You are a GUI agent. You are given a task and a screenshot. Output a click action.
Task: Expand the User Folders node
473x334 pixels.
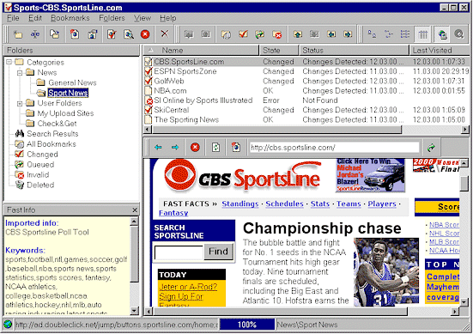point(20,103)
